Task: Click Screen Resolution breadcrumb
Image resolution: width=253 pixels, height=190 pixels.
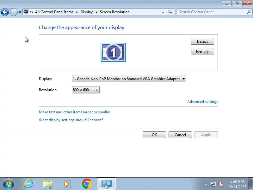Action: pyautogui.click(x=115, y=12)
